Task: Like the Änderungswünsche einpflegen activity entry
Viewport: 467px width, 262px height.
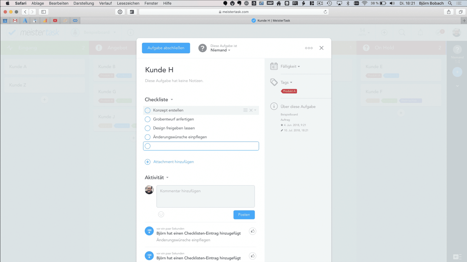Action: [252, 231]
